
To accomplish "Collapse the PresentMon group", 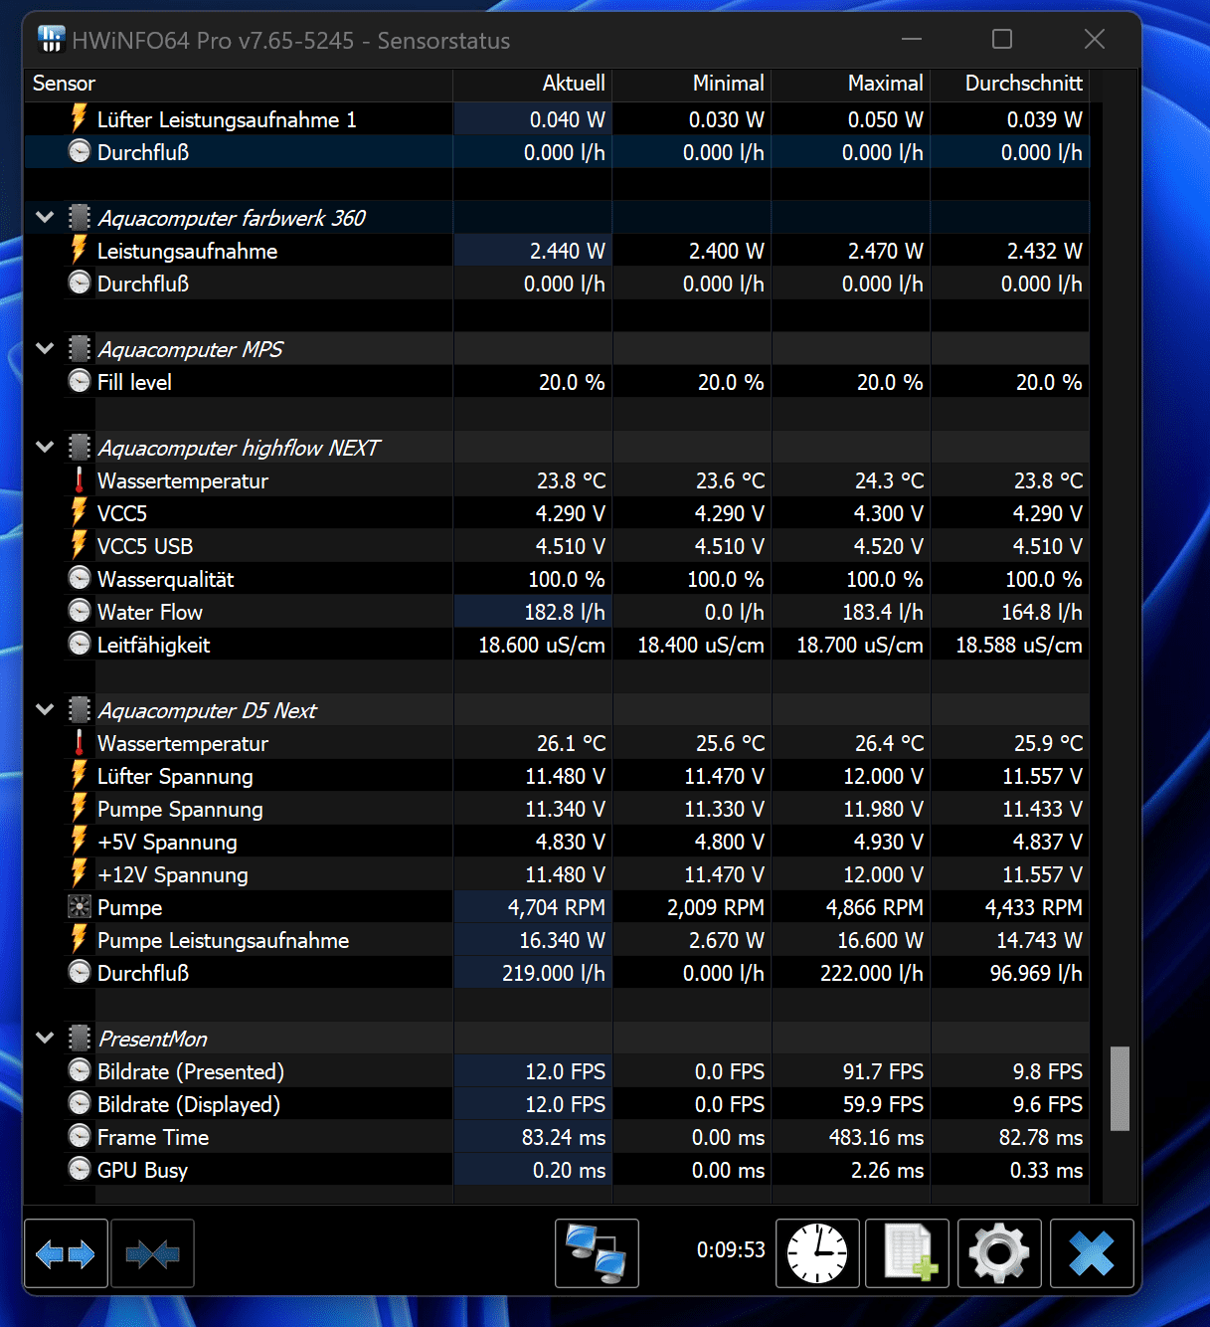I will click(x=45, y=1038).
